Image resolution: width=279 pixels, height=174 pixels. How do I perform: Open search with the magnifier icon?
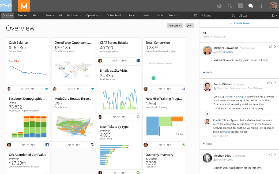[x=230, y=6]
